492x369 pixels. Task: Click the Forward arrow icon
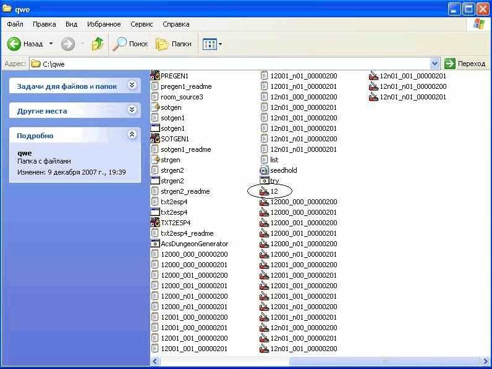pyautogui.click(x=68, y=44)
